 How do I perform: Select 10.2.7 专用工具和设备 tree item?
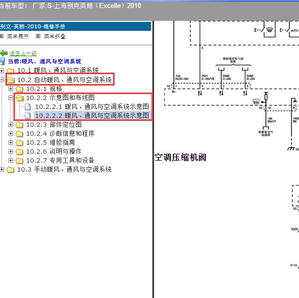[60, 160]
